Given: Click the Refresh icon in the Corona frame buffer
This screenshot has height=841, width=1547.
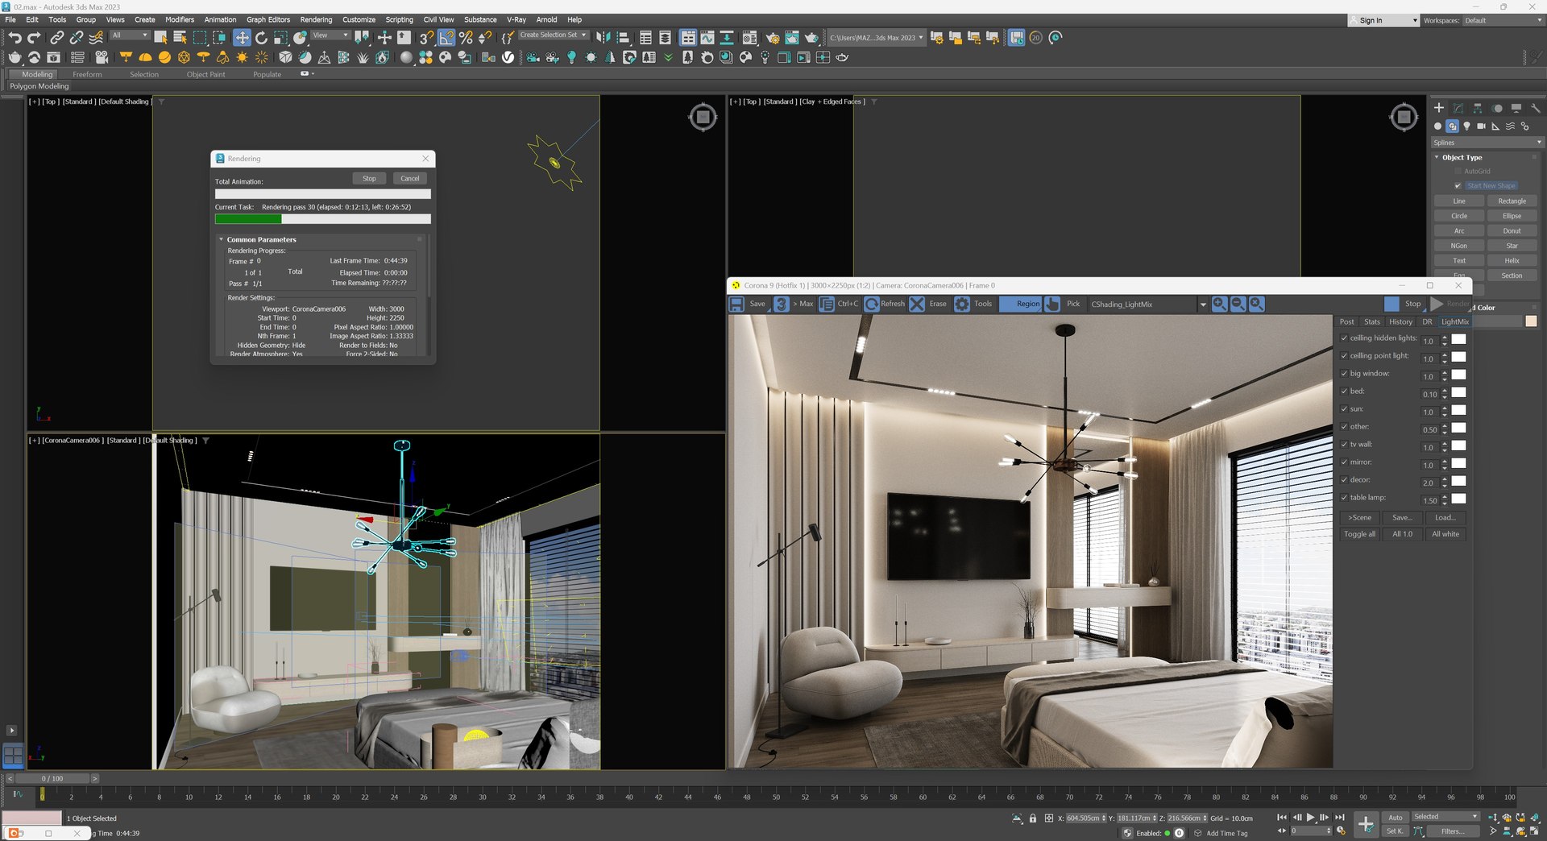Looking at the screenshot, I should [872, 304].
